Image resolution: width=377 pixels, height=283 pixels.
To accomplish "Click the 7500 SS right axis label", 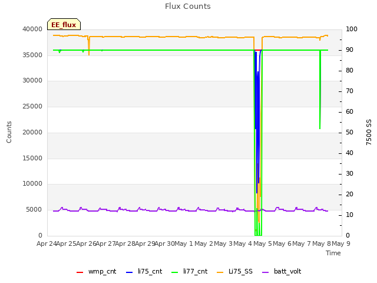I will click(x=369, y=132).
